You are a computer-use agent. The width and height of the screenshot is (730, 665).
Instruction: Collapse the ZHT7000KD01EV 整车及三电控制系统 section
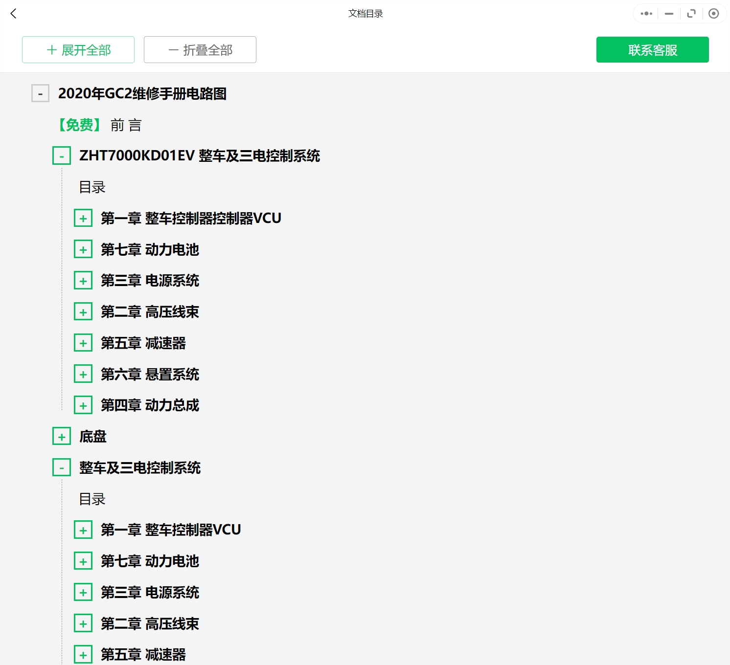(62, 156)
